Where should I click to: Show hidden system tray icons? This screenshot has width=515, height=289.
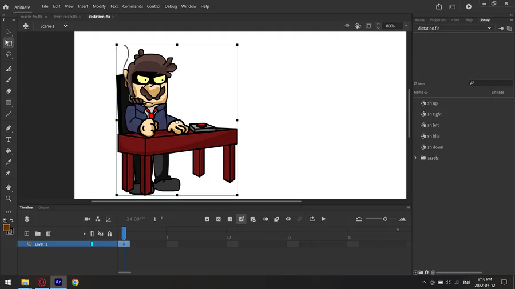tap(424, 283)
